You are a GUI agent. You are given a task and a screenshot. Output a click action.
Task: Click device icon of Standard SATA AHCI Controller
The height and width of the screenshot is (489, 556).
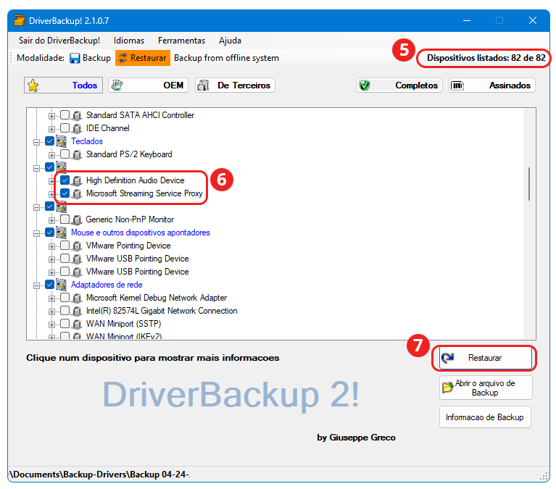pyautogui.click(x=77, y=116)
